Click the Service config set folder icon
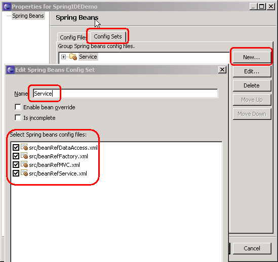Viewport: 278px width, 262px height. [73, 57]
